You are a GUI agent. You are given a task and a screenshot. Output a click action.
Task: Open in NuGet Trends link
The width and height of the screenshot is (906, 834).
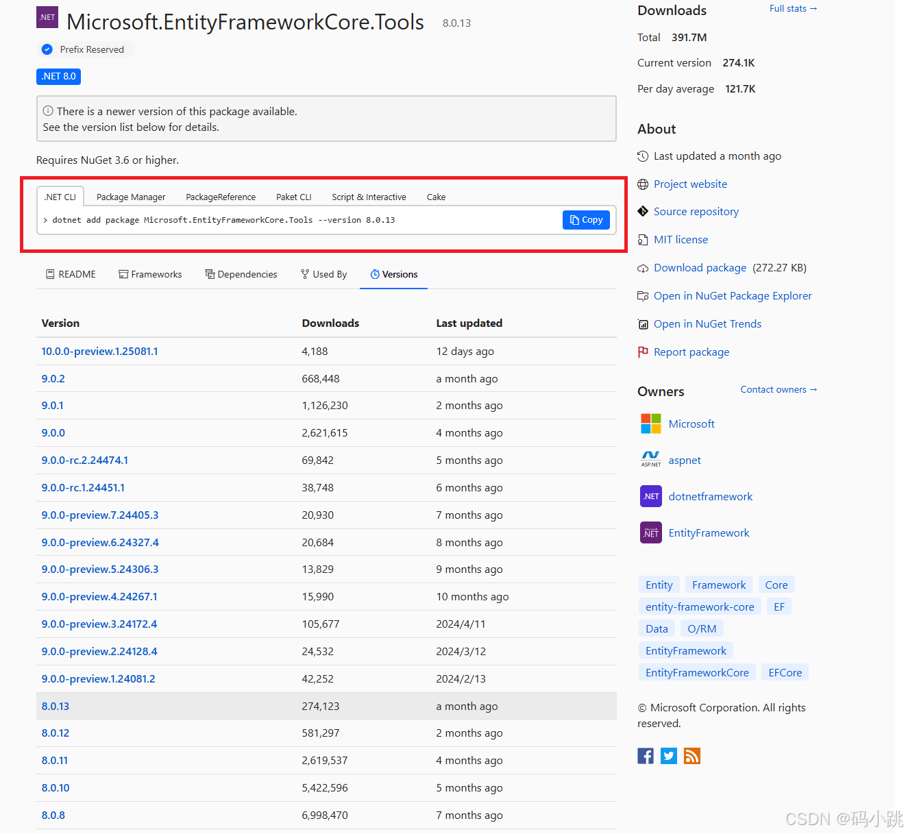pos(707,324)
